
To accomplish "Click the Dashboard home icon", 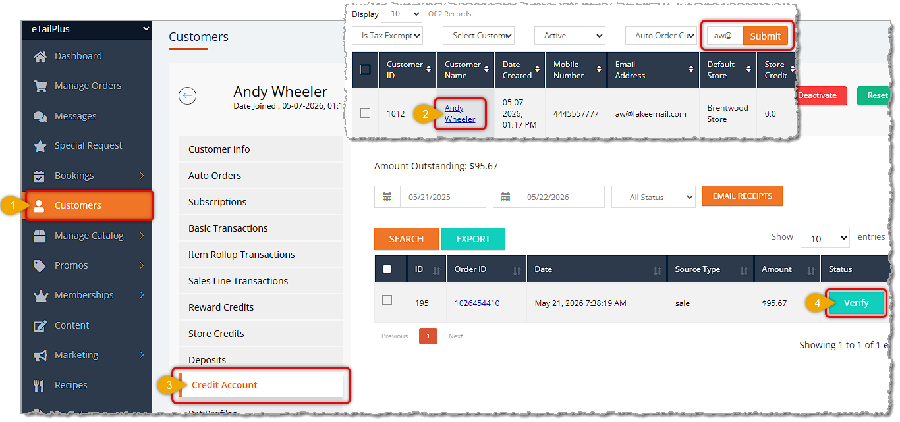I will [x=40, y=57].
